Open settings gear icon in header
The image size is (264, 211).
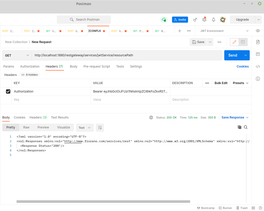tap(204, 20)
